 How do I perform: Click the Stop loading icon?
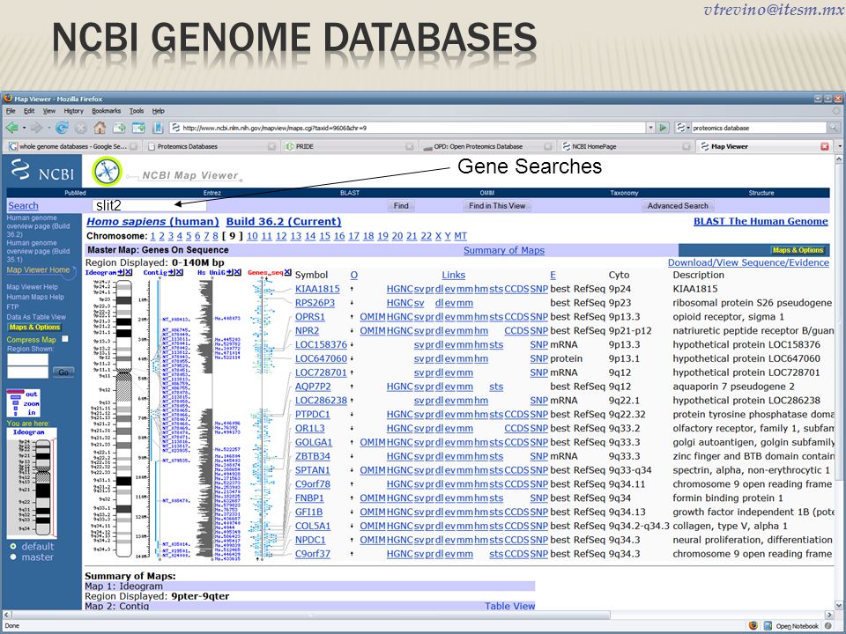(x=80, y=128)
